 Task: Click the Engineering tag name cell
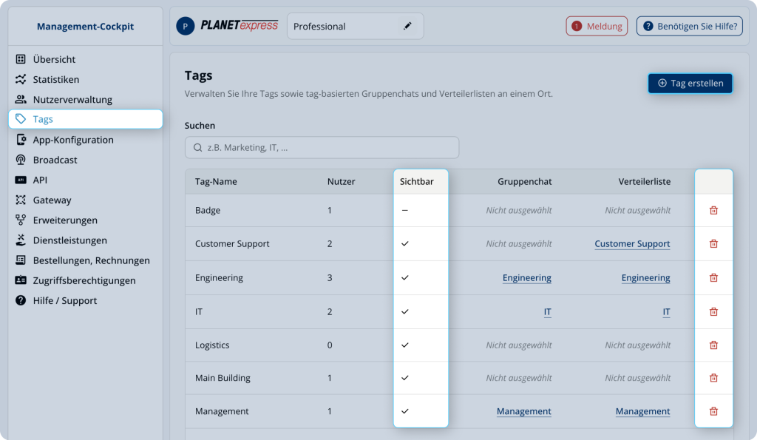[219, 278]
